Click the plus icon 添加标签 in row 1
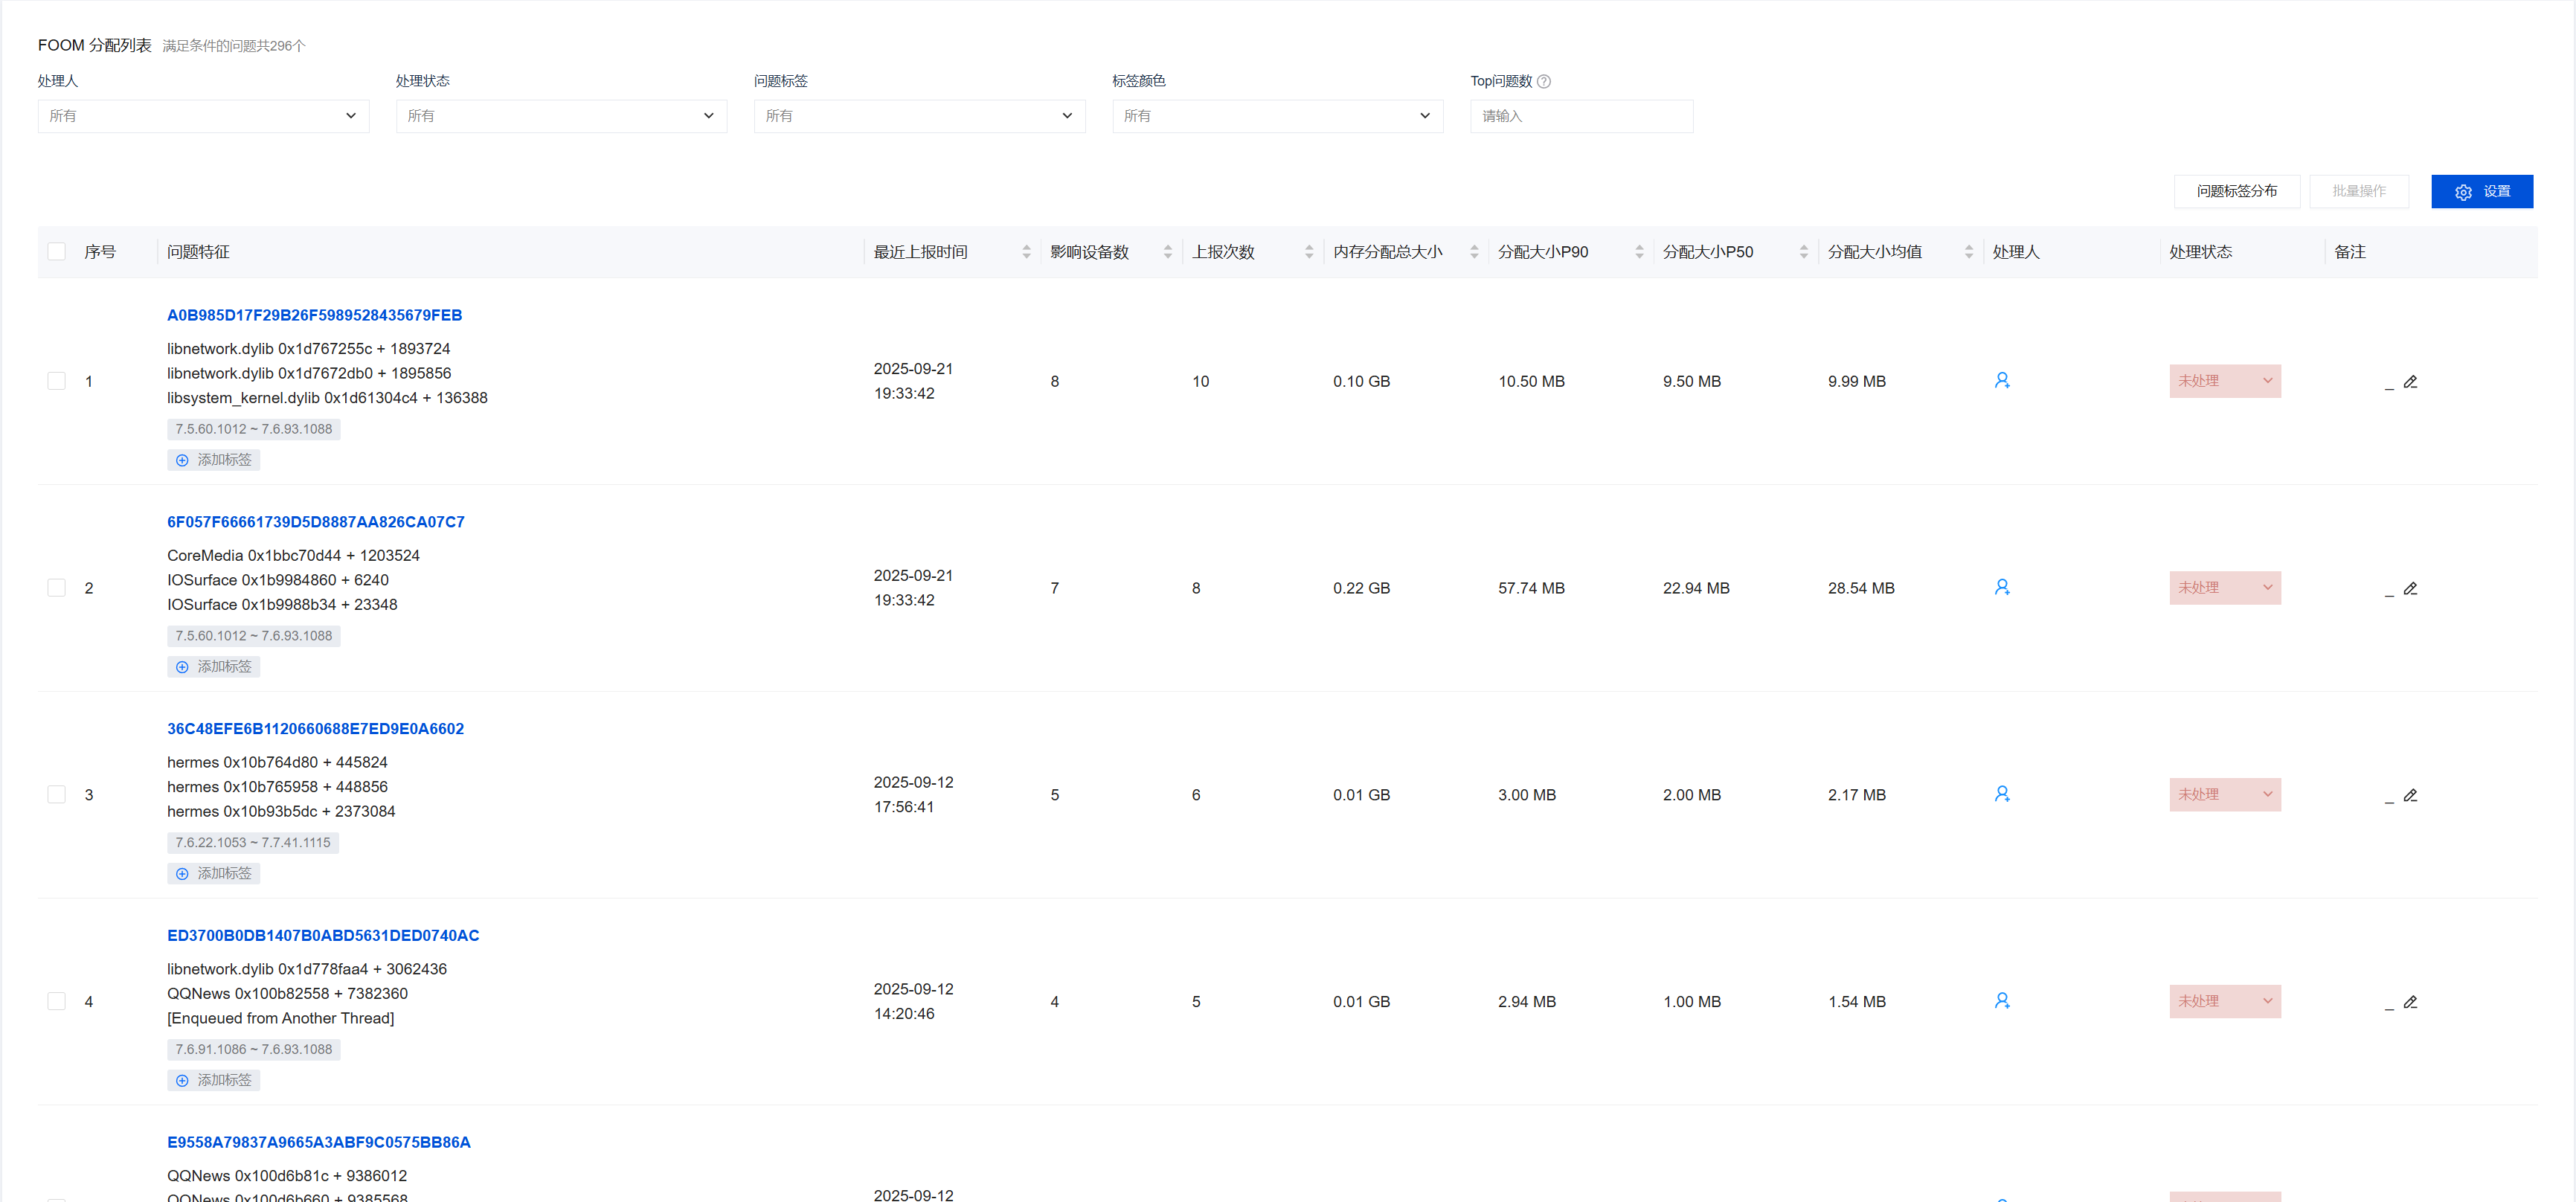The width and height of the screenshot is (2576, 1202). pos(182,460)
